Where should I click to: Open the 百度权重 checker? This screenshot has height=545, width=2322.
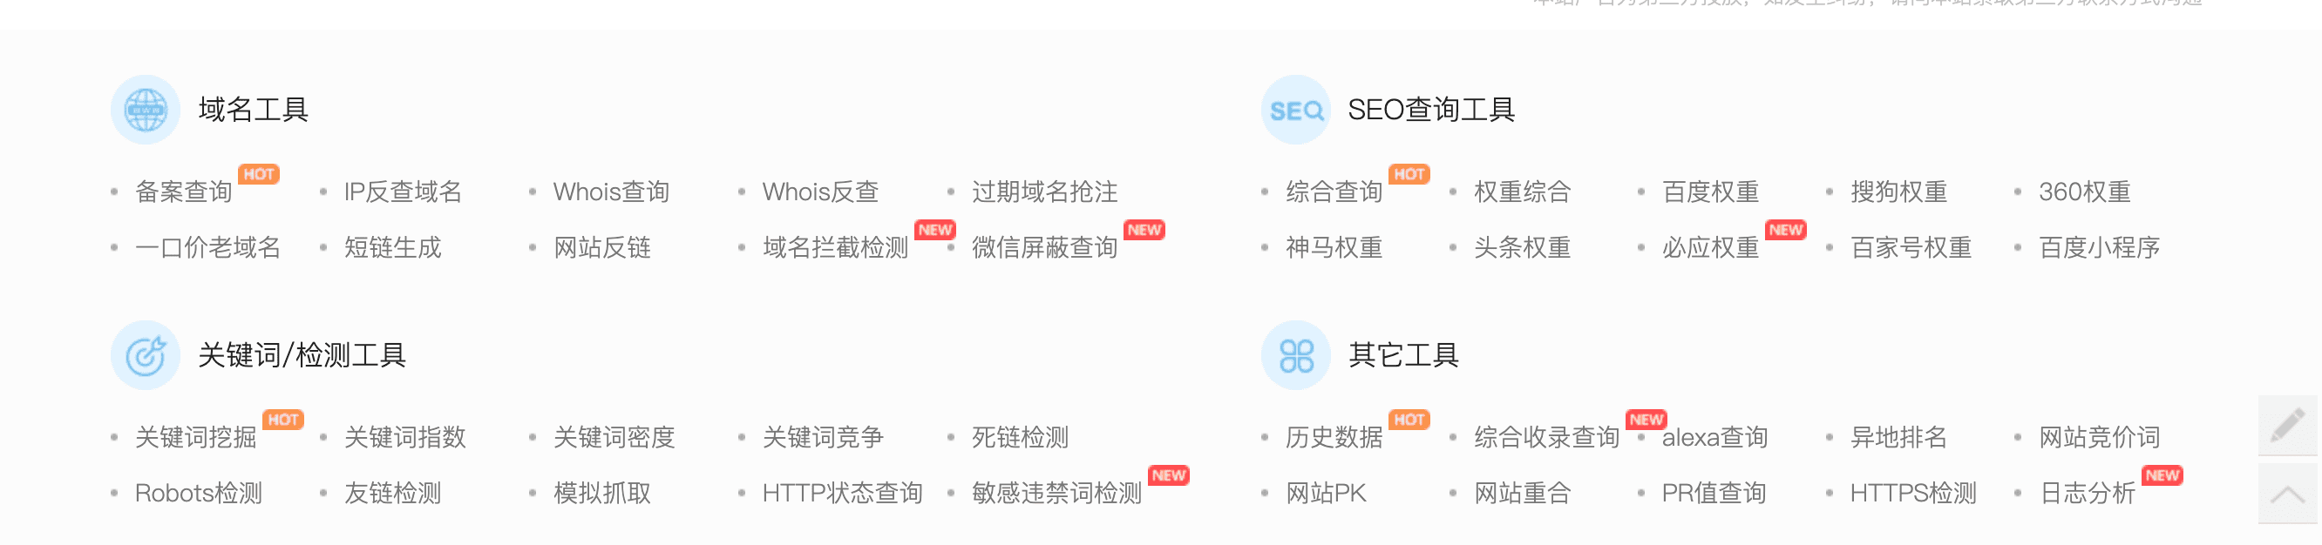1710,192
